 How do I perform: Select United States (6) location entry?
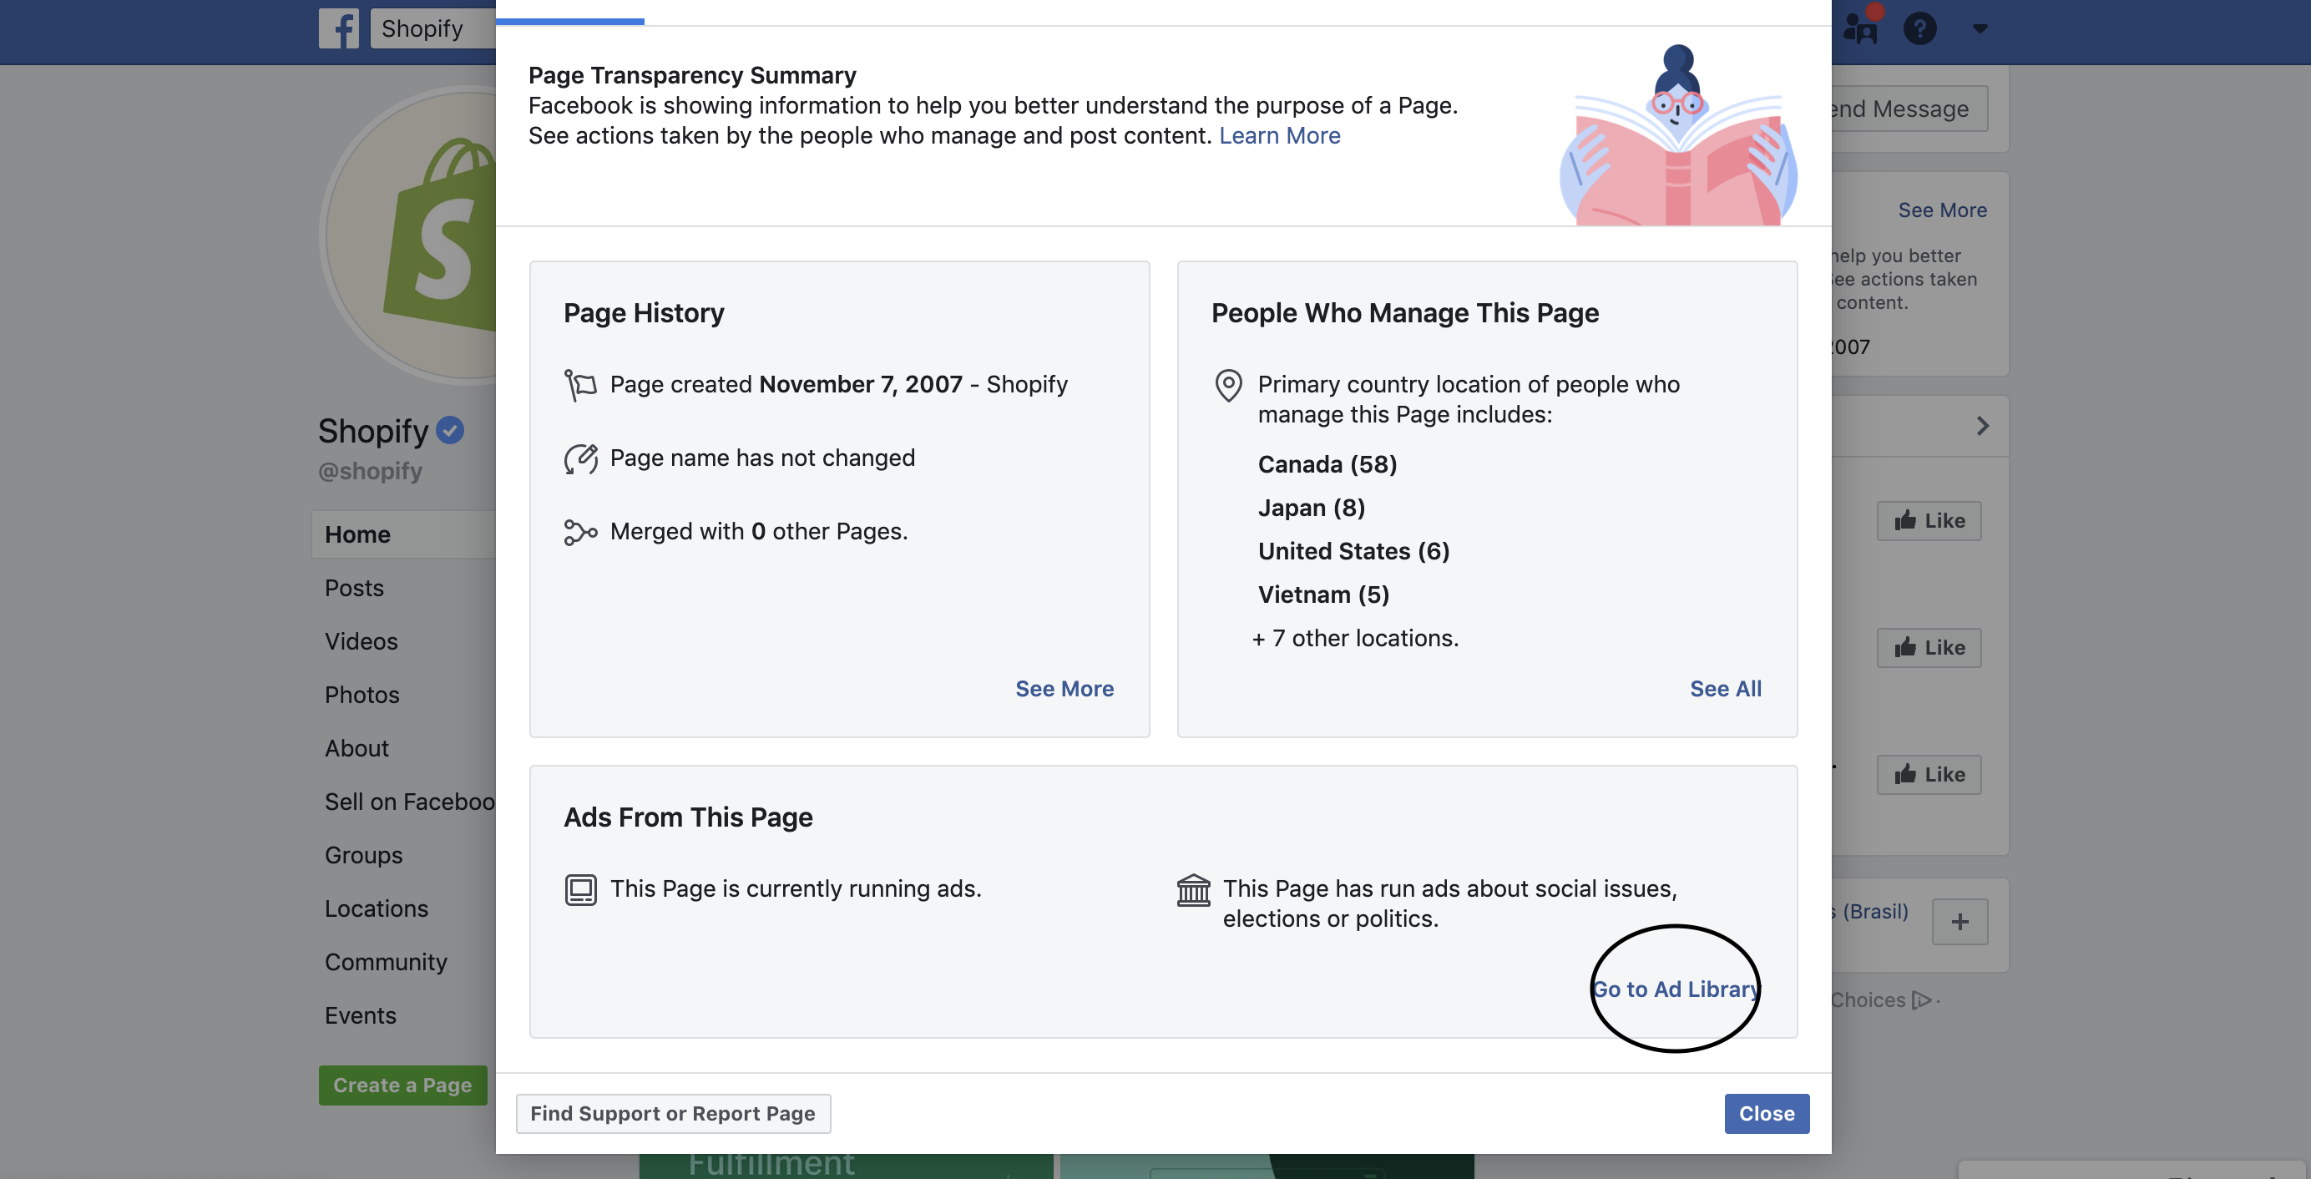[x=1353, y=551]
